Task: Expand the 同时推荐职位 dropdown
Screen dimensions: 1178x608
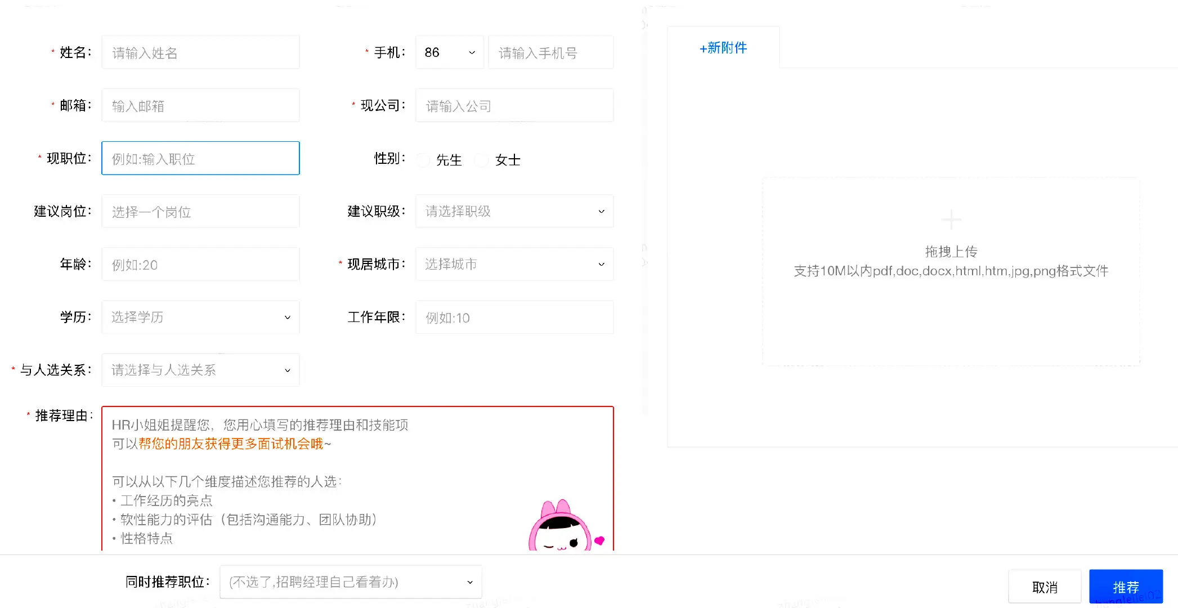Action: [x=350, y=582]
